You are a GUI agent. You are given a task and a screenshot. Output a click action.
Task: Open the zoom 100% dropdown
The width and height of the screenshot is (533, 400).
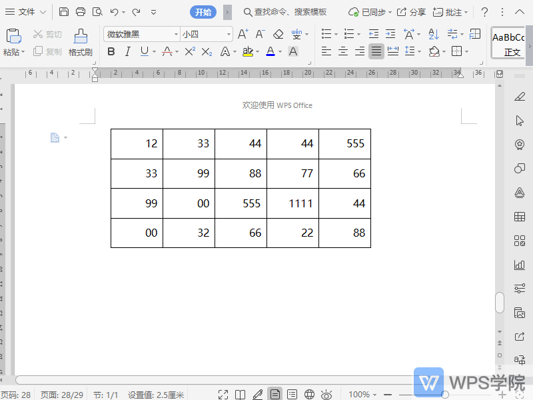point(363,395)
